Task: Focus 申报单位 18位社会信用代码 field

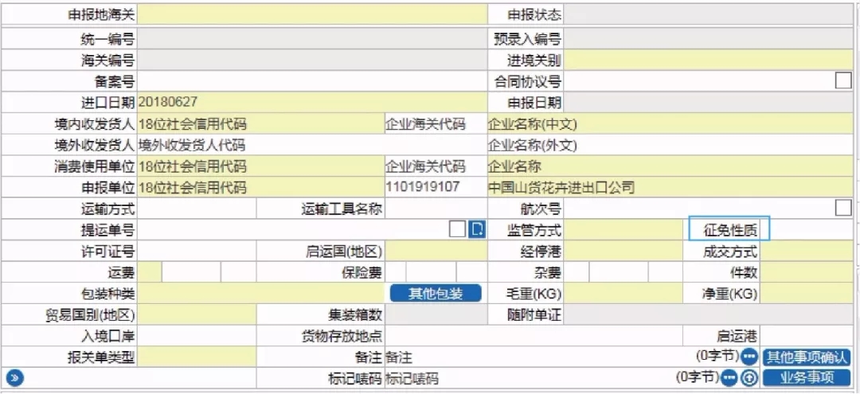Action: 260,187
